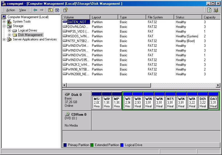Screen dimensions: 222x155
Task: Click the Rescan Disks icon at far right
Action: click(216, 10)
